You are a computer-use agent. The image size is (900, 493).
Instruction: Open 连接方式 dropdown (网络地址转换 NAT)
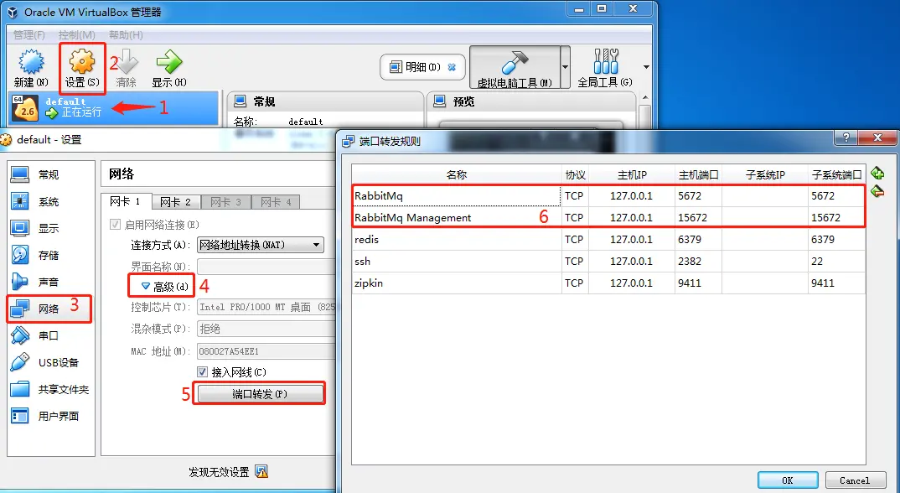tap(260, 246)
